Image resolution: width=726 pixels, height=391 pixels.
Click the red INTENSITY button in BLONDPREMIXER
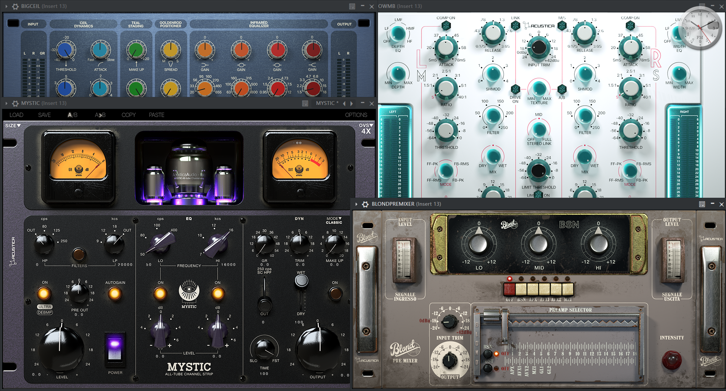tap(672, 360)
